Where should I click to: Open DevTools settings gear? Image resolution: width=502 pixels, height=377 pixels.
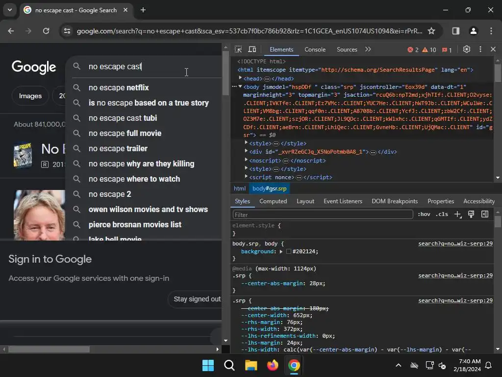[467, 50]
